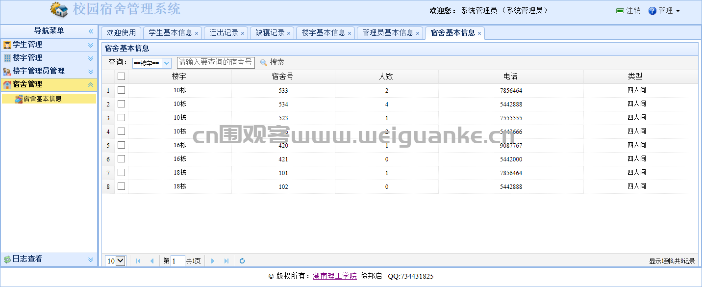Click the dormitory number search input
702x287 pixels.
216,62
